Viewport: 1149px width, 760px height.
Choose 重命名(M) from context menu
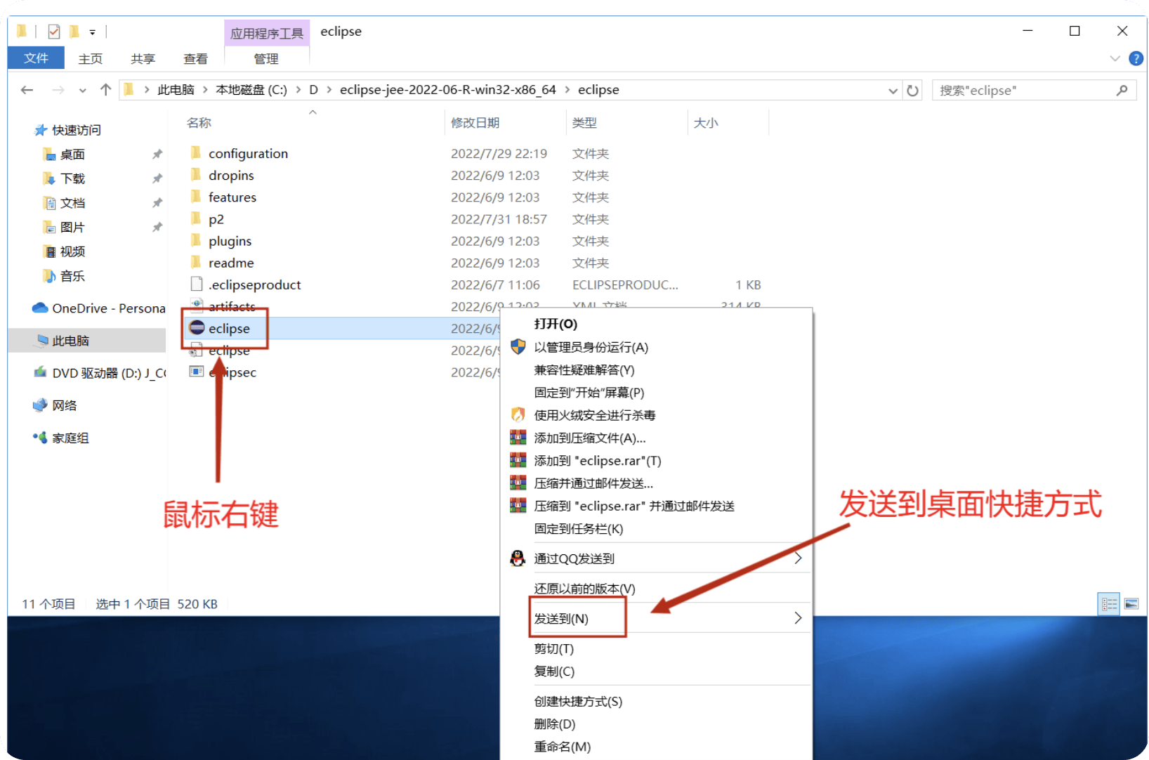[x=656, y=746]
